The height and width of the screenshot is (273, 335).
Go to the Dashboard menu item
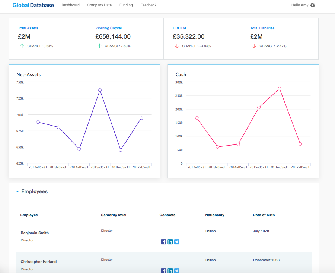70,5
